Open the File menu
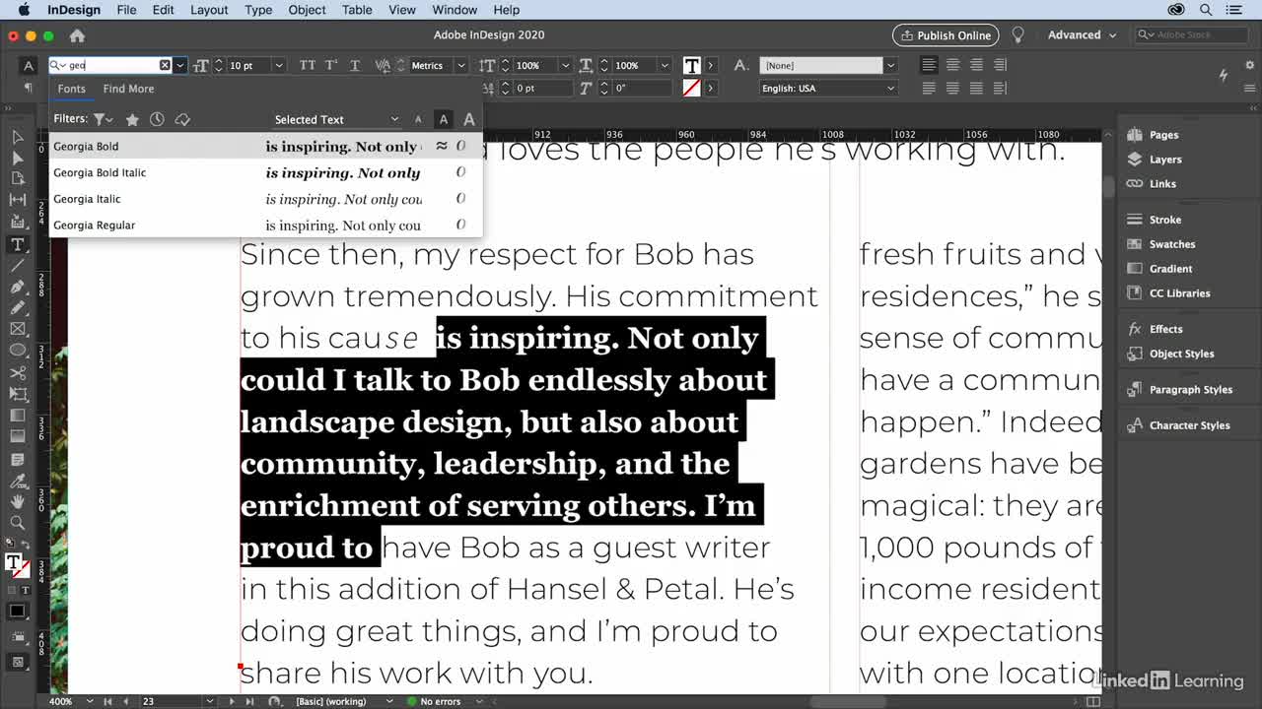Screen dimensions: 1262x709 (x=126, y=10)
